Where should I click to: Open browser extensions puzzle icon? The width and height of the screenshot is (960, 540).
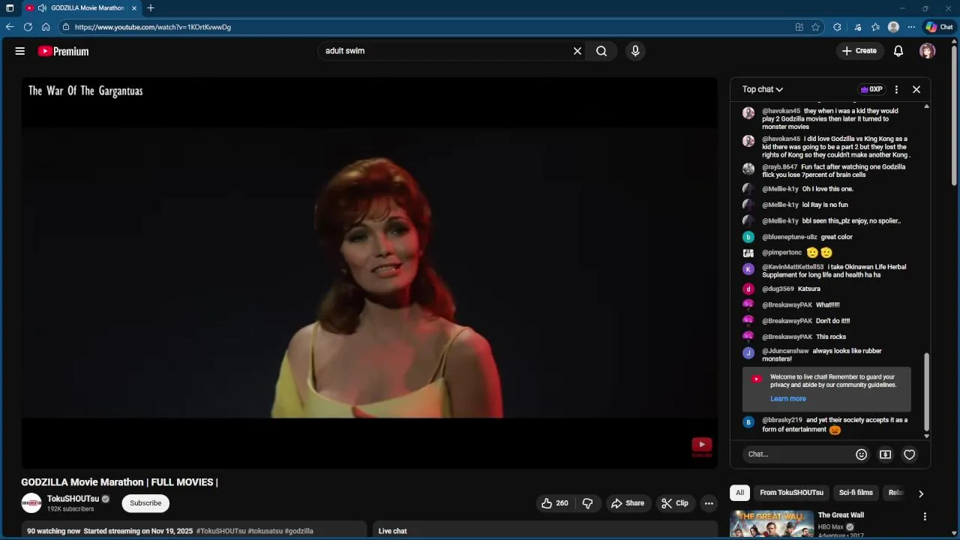click(x=837, y=27)
